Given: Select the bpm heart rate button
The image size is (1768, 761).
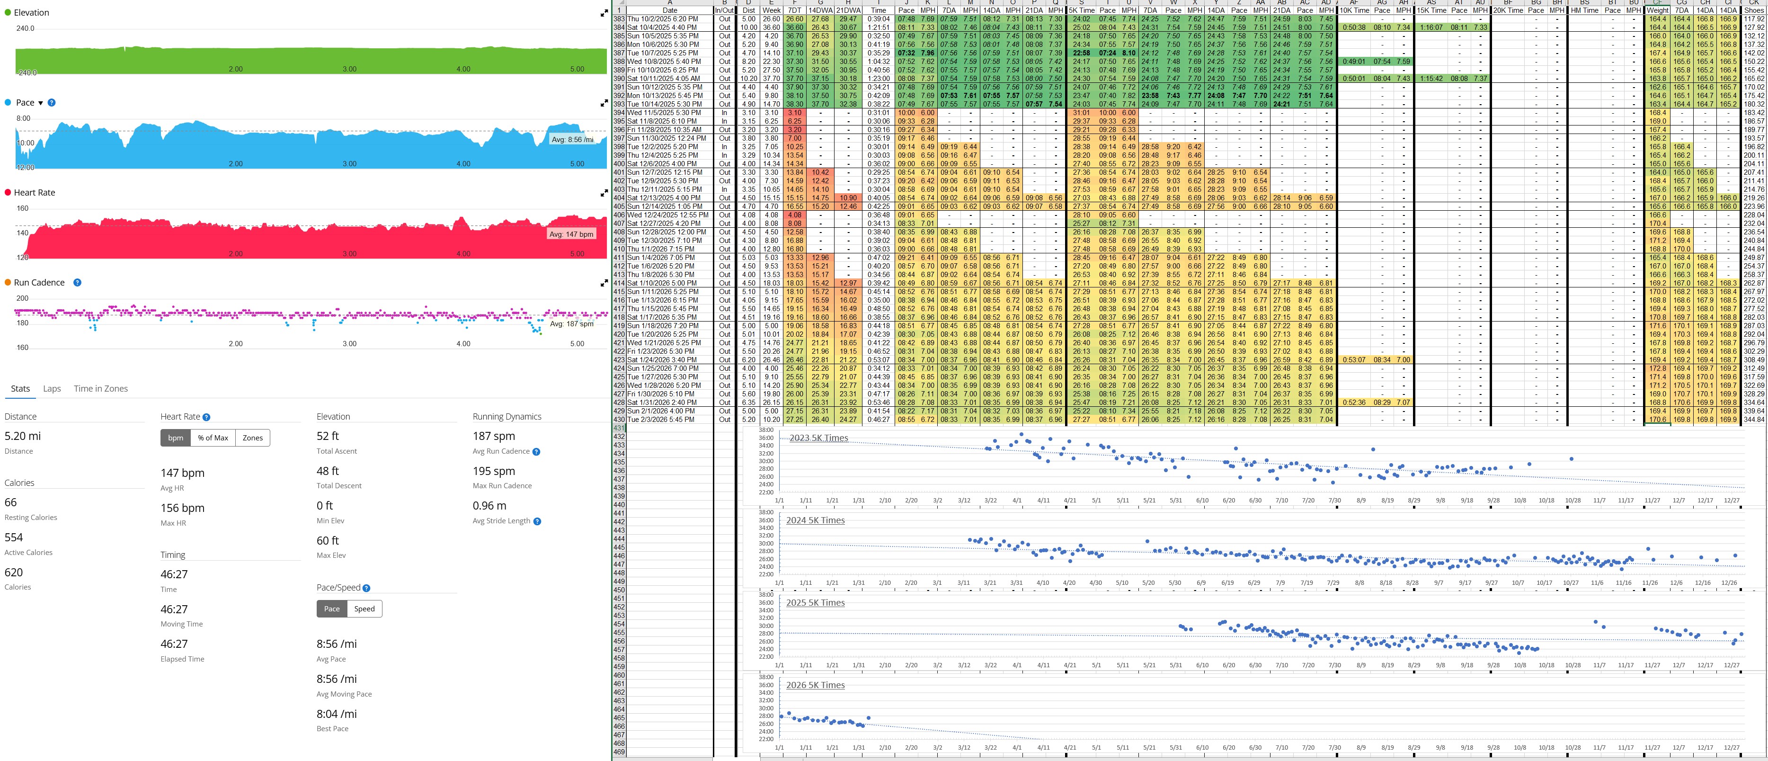Looking at the screenshot, I should pyautogui.click(x=176, y=438).
